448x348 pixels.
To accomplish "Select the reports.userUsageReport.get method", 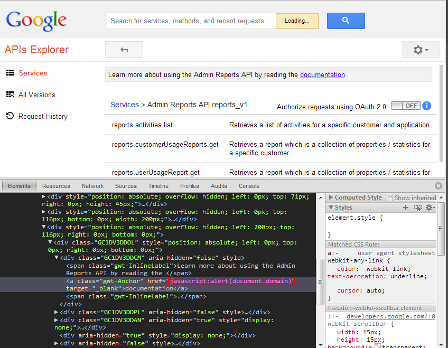I will pyautogui.click(x=155, y=173).
